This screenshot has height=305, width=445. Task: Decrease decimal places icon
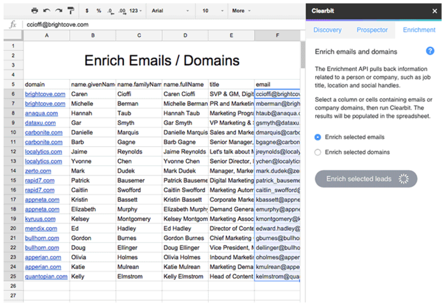[x=110, y=11]
